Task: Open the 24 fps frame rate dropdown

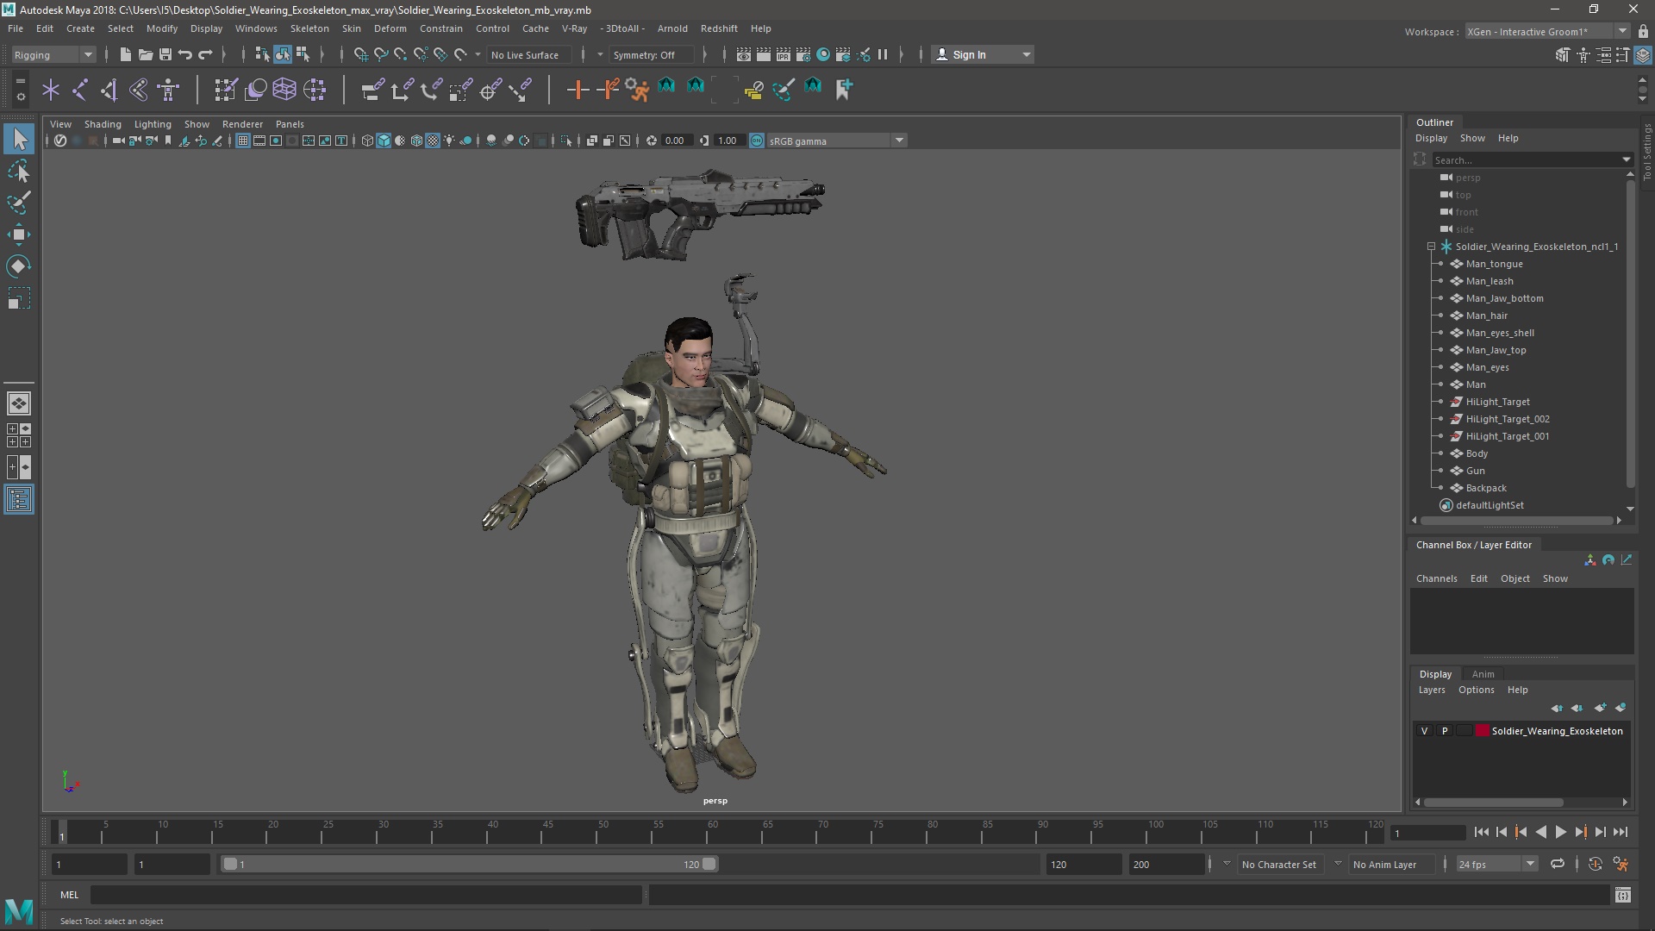Action: pyautogui.click(x=1496, y=864)
